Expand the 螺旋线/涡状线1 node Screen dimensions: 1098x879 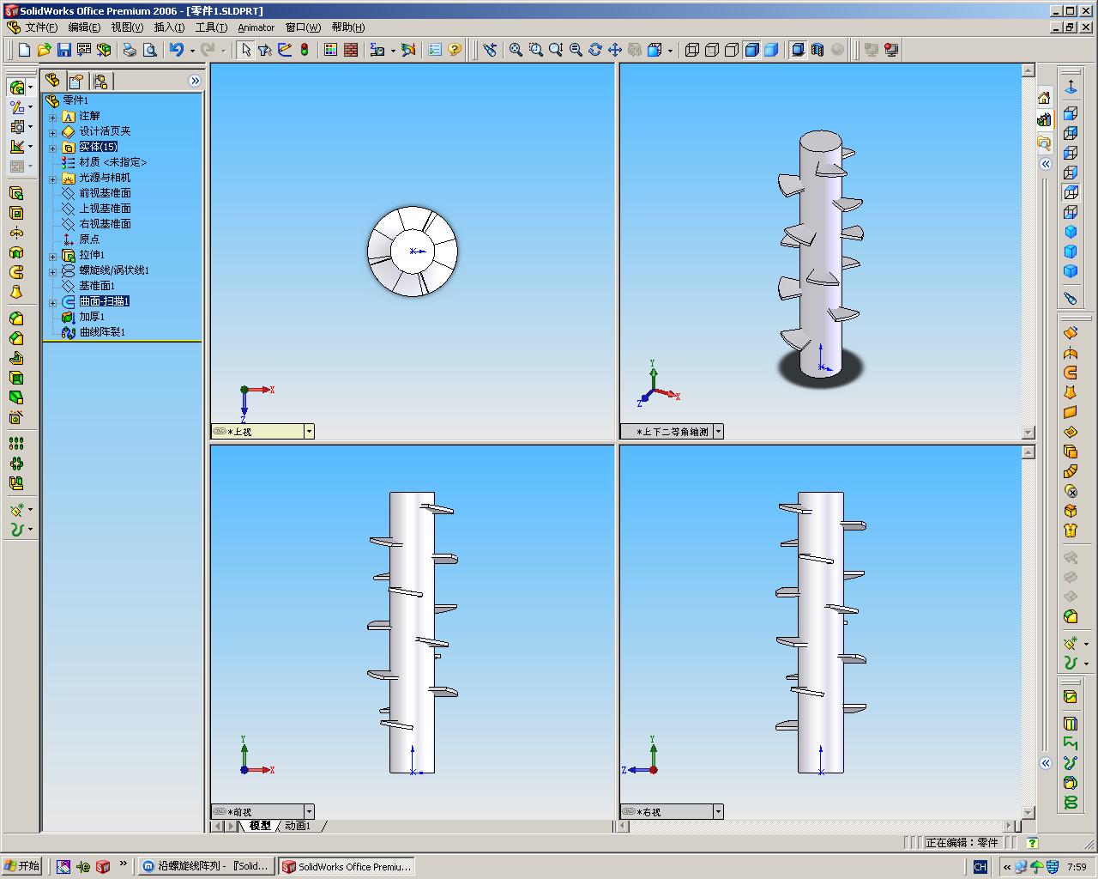(52, 271)
